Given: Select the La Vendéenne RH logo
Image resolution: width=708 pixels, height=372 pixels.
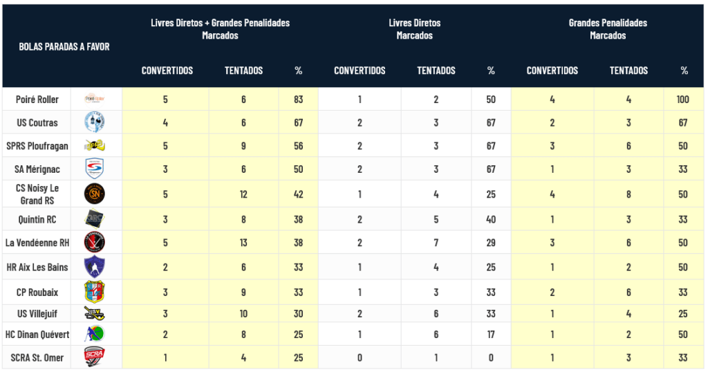Looking at the screenshot, I should 95,242.
